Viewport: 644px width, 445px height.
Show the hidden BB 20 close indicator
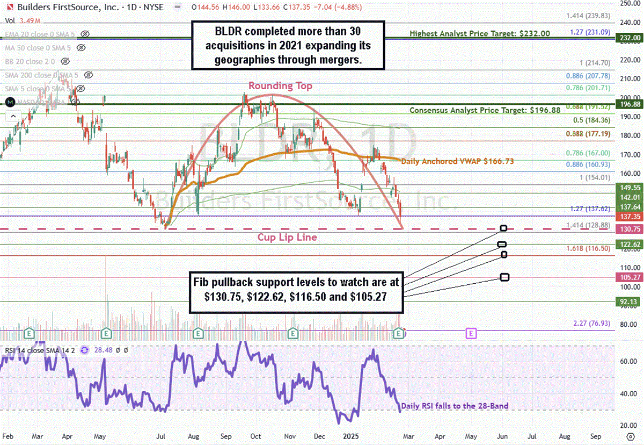click(65, 61)
